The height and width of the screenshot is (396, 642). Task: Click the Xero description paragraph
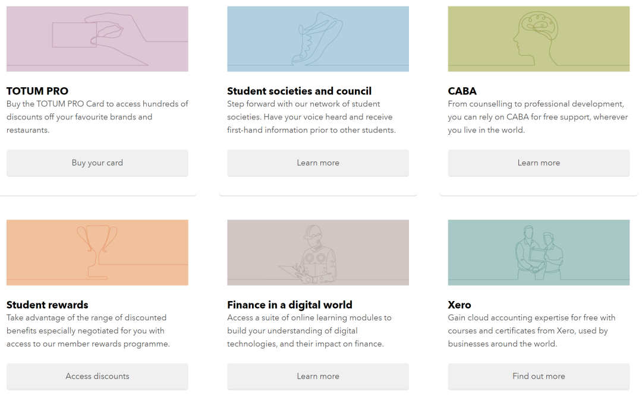(x=531, y=331)
